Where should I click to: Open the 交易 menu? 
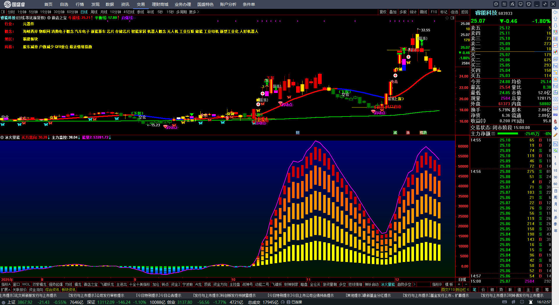point(141,4)
